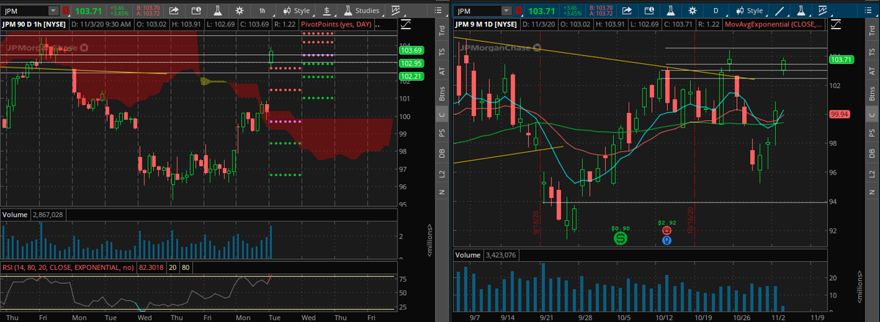This screenshot has height=322, width=880.
Task: Open the PS sidebar tab in right chart
Action: pos(871,133)
